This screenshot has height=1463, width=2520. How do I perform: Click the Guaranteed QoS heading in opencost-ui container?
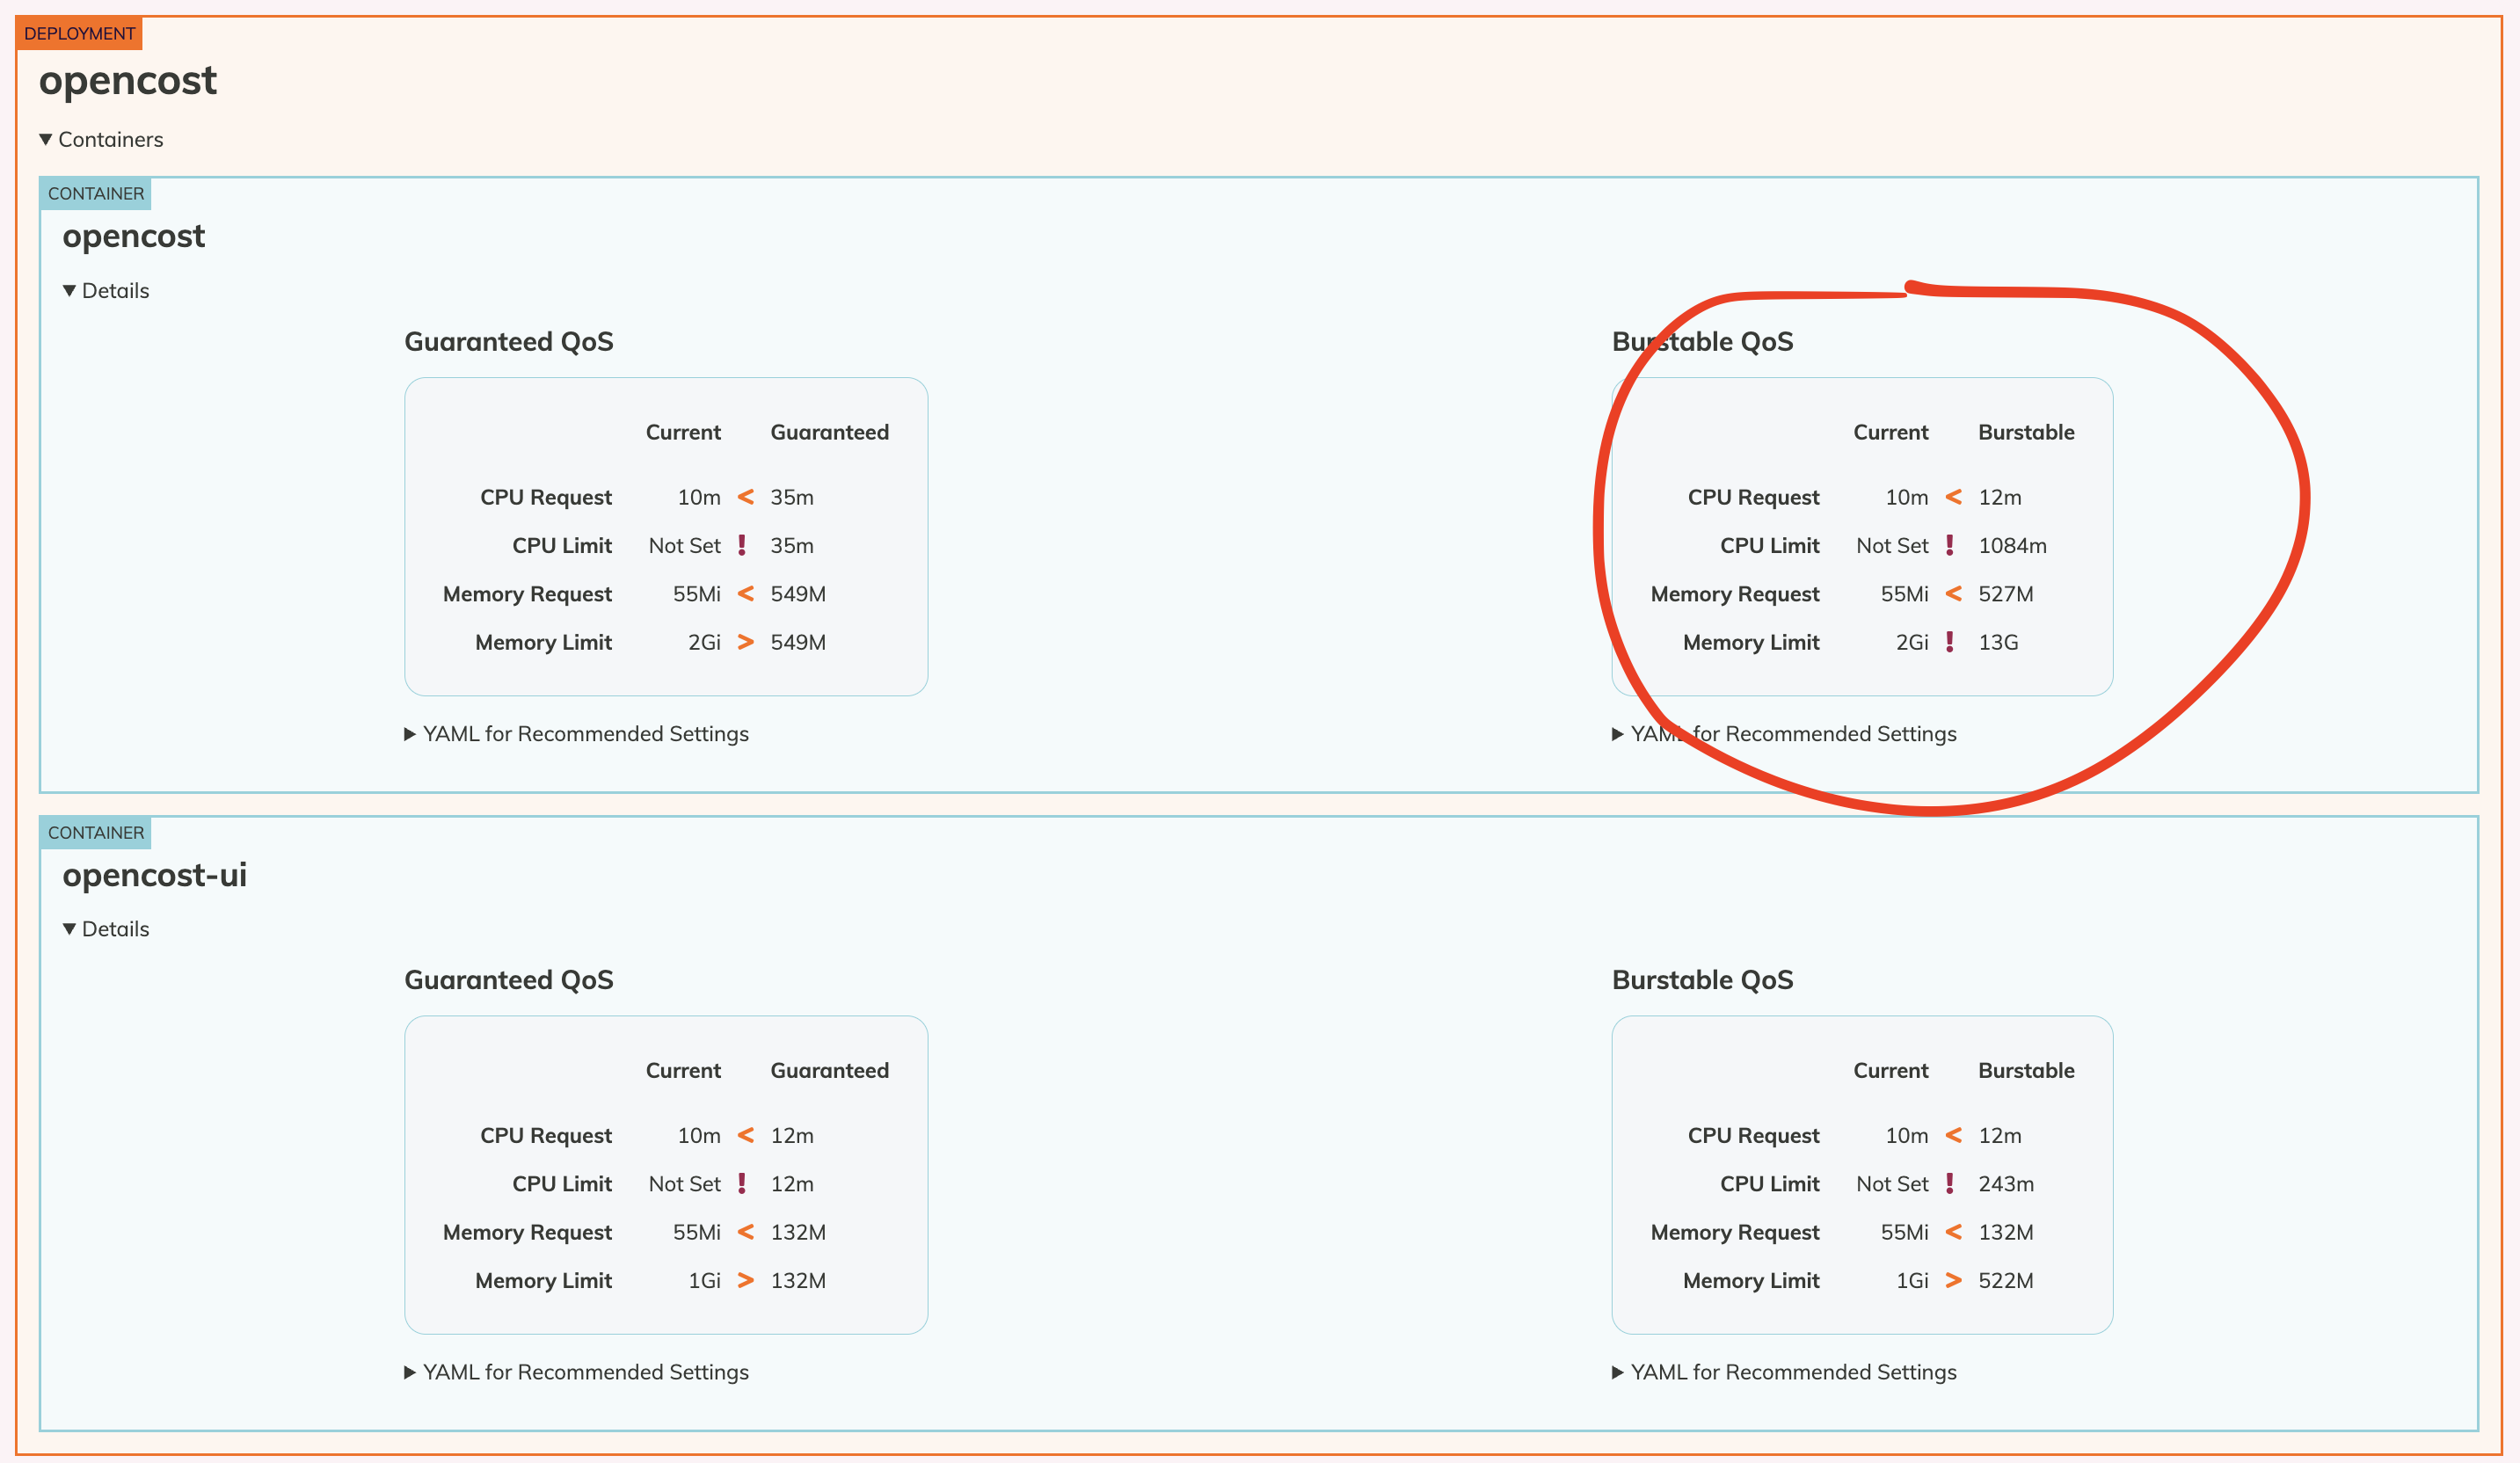508,979
